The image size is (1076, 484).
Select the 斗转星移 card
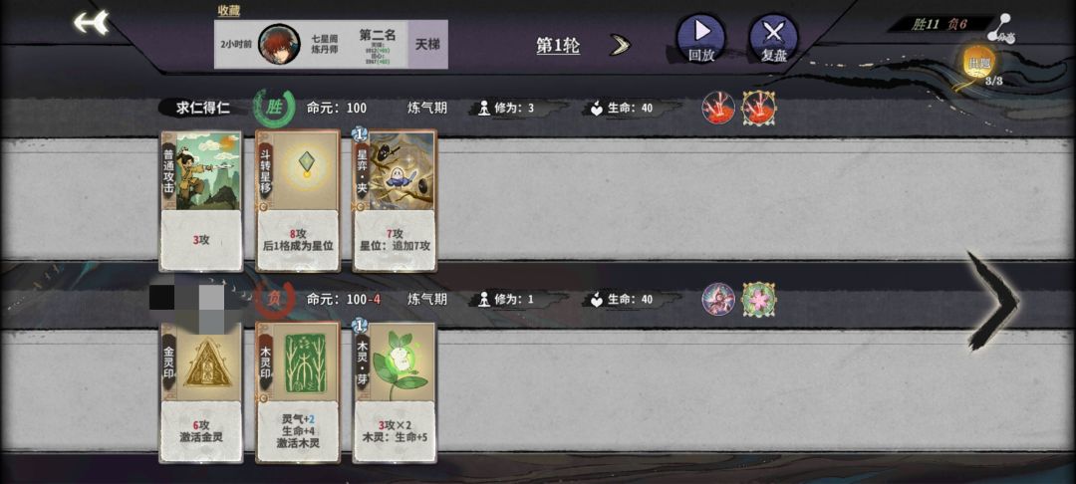pyautogui.click(x=298, y=201)
